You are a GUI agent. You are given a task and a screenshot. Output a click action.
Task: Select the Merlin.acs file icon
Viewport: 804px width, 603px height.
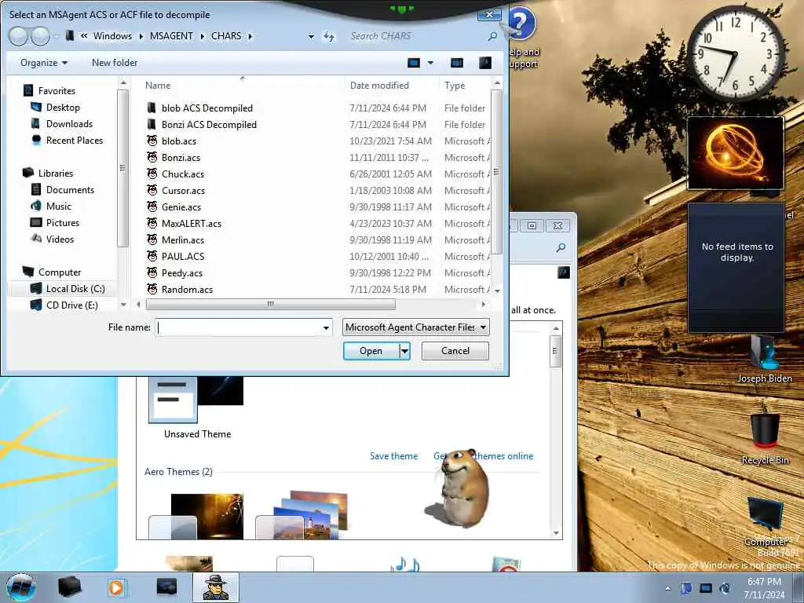152,239
